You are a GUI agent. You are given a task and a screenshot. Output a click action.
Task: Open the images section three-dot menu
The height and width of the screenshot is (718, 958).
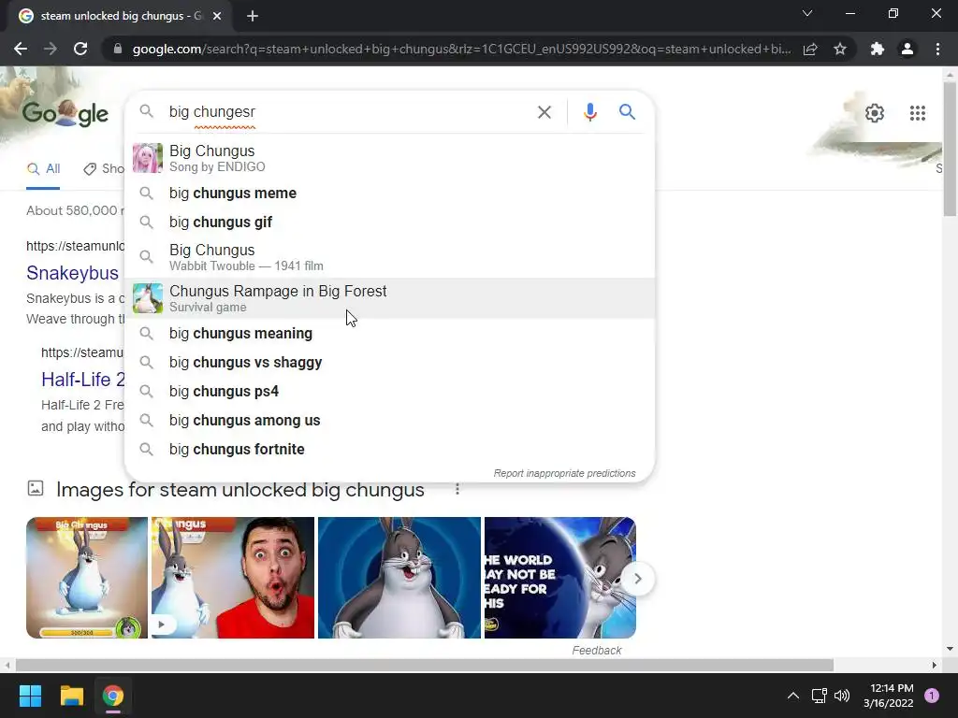(457, 489)
